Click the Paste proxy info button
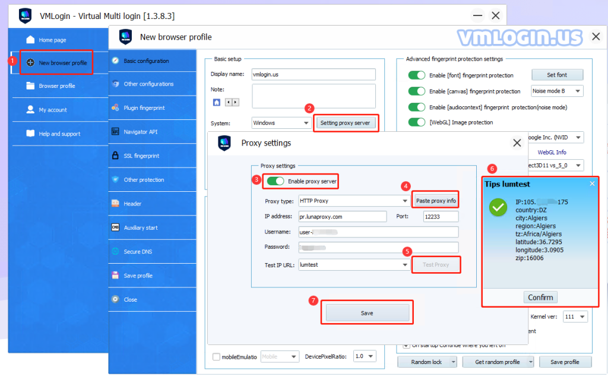608x386 pixels. pos(436,201)
